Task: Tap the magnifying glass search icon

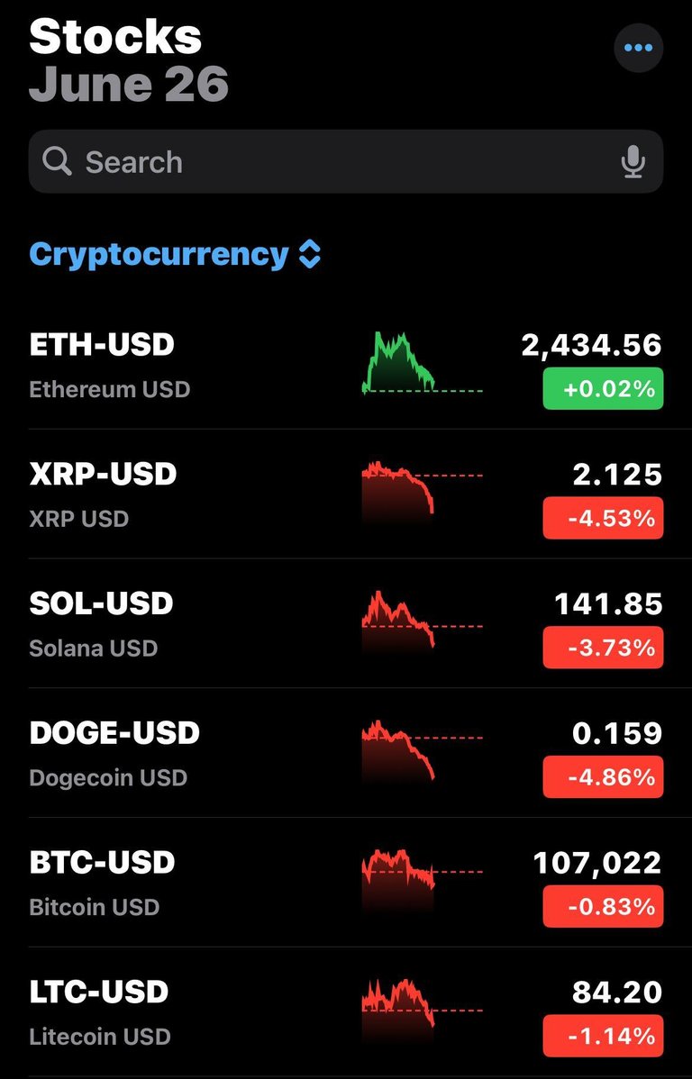Action: 57,162
